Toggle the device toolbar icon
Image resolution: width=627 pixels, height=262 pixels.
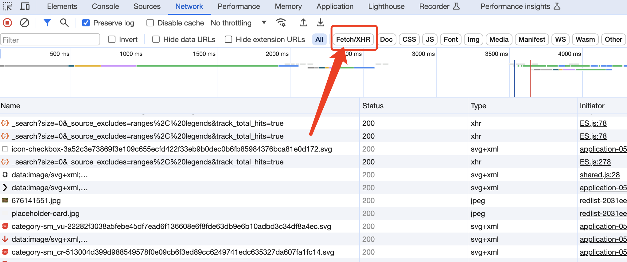pos(25,6)
